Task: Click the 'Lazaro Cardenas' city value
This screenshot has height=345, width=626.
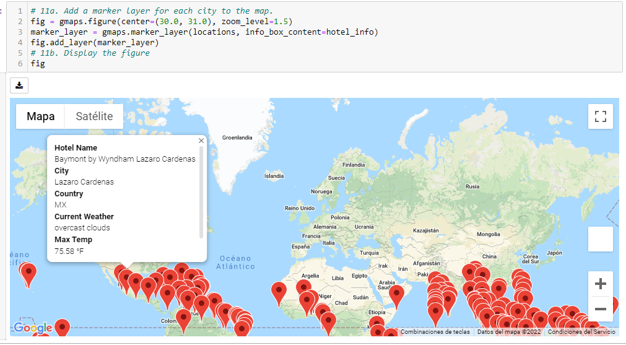Action: 84,181
